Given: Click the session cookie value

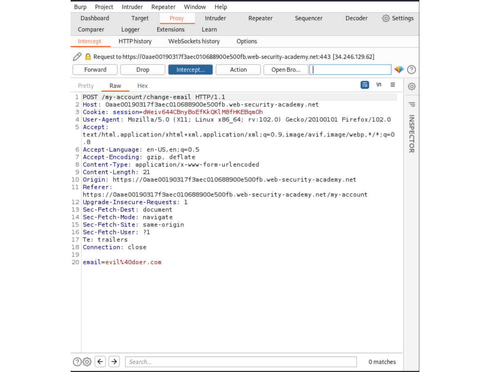Looking at the screenshot, I should tap(203, 112).
